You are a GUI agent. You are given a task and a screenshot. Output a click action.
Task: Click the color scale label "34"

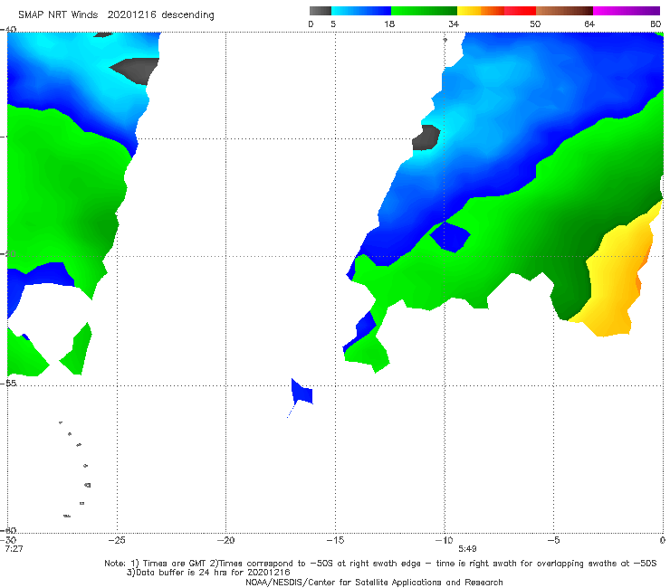pyautogui.click(x=454, y=24)
